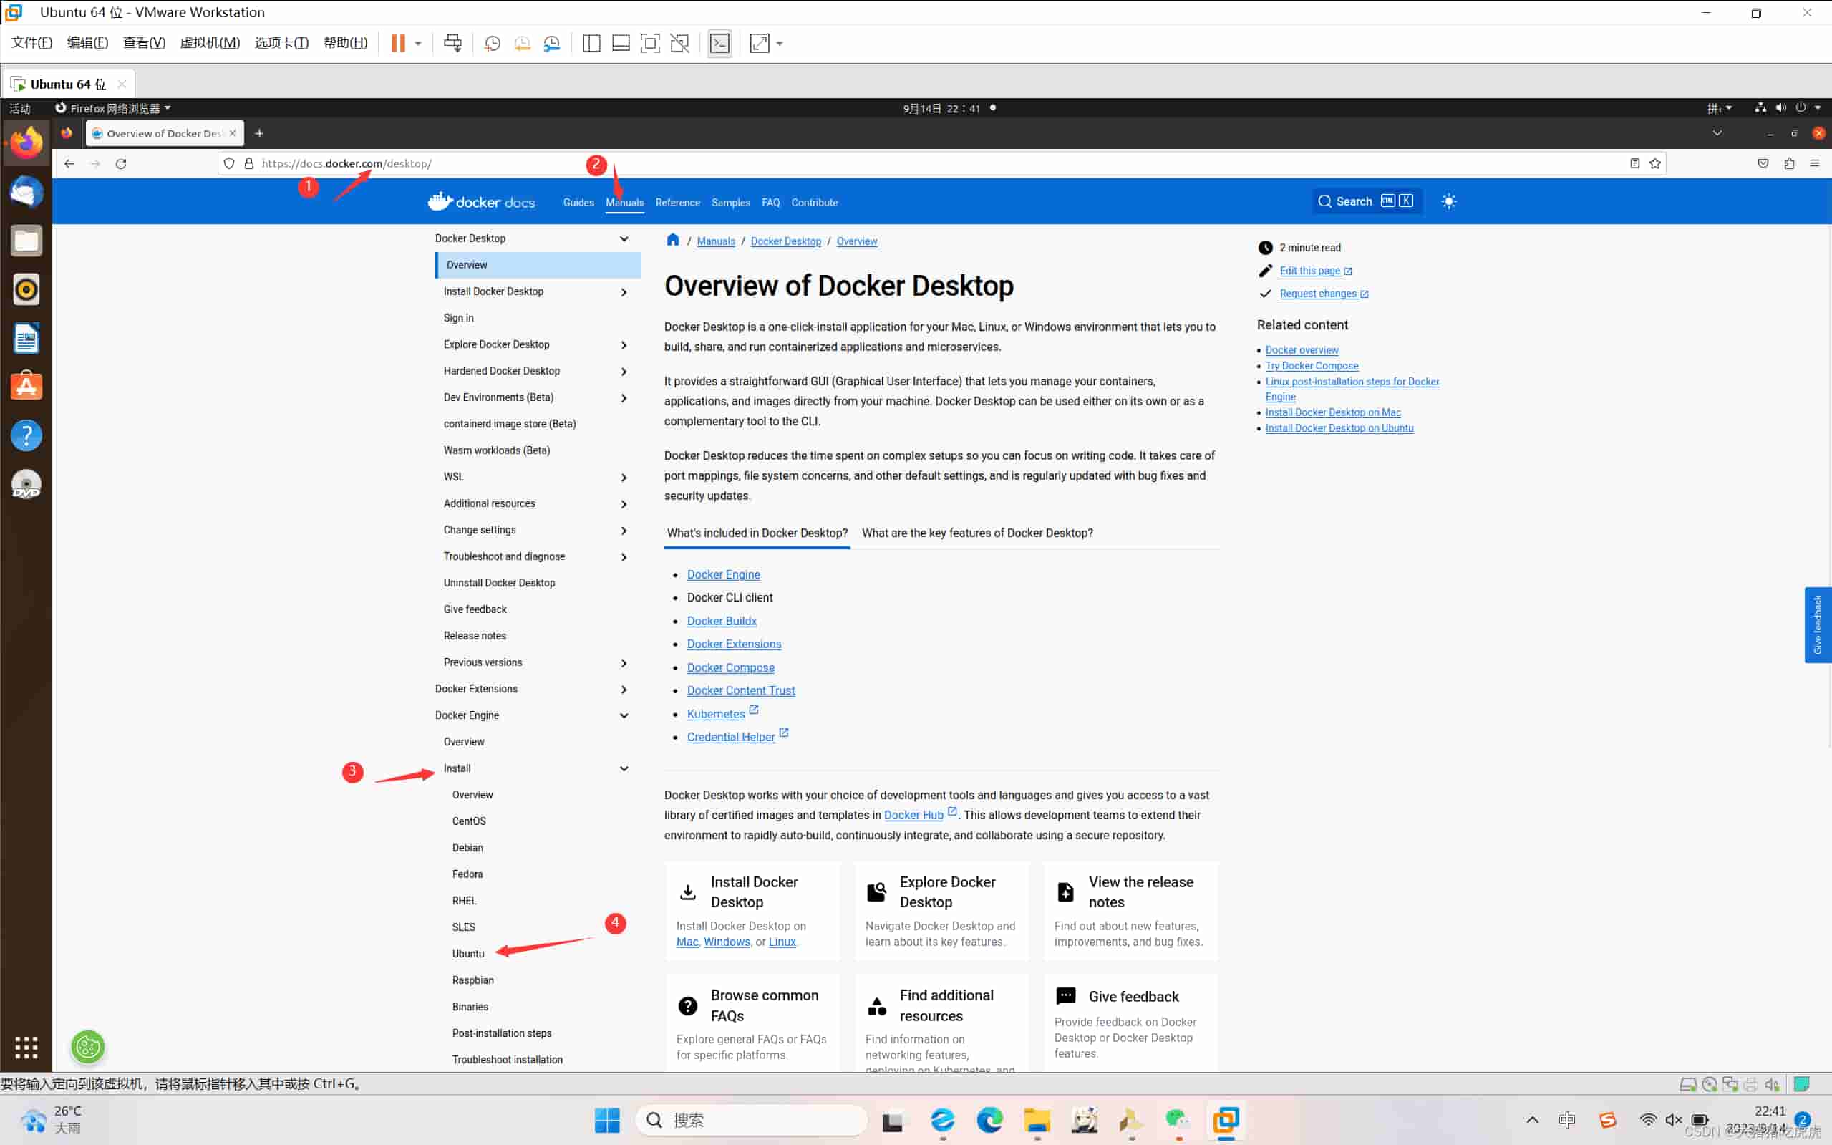Click the Firefox reload page icon
This screenshot has width=1832, height=1145.
pos(121,163)
